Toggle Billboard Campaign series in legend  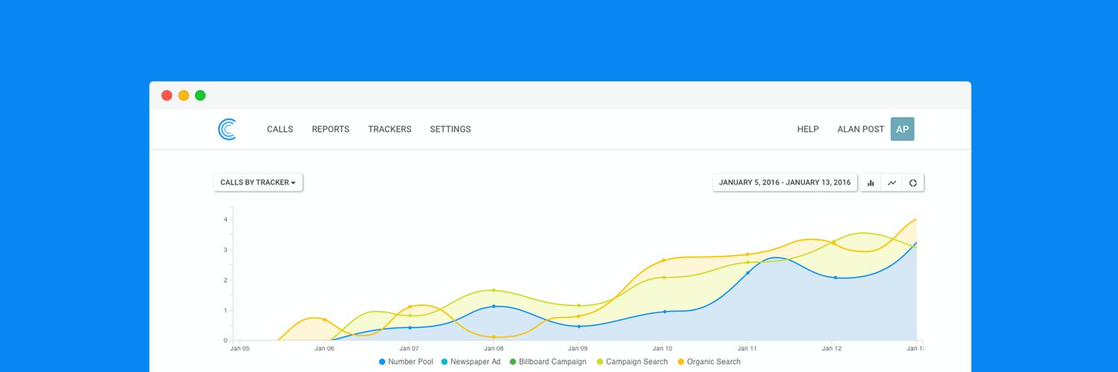point(547,362)
